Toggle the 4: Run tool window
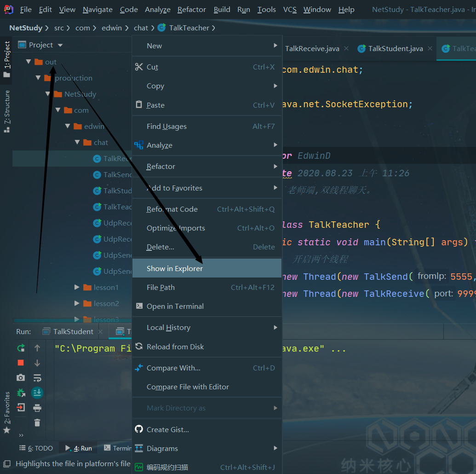This screenshot has height=474, width=476. point(78,448)
